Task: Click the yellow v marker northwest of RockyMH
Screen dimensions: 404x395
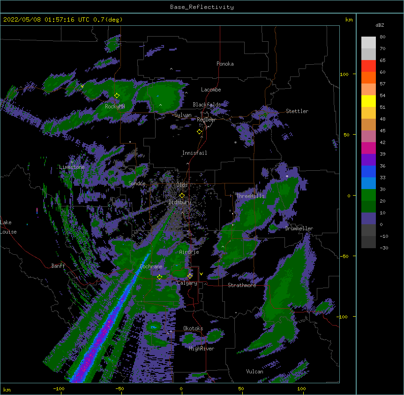Action: click(x=82, y=86)
